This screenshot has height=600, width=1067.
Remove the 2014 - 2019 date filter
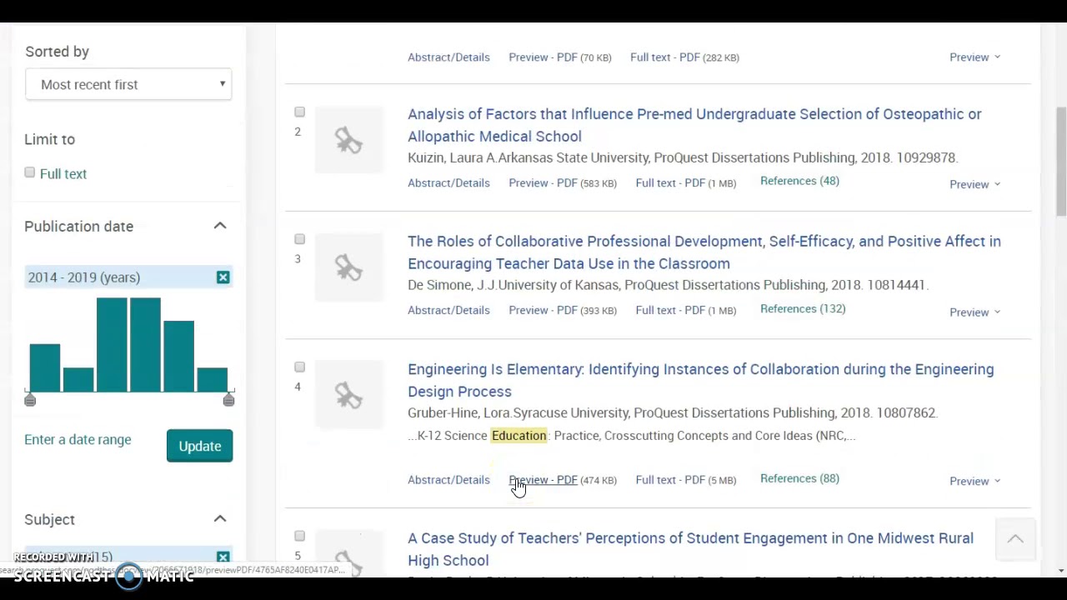(223, 277)
